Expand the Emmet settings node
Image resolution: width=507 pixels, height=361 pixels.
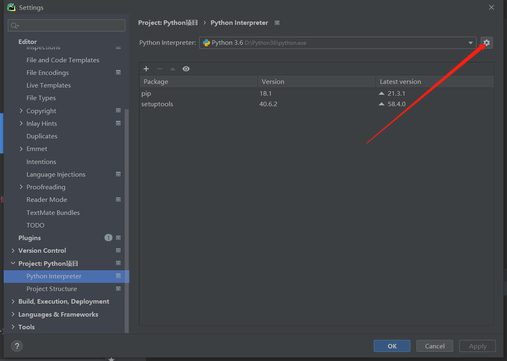click(21, 149)
